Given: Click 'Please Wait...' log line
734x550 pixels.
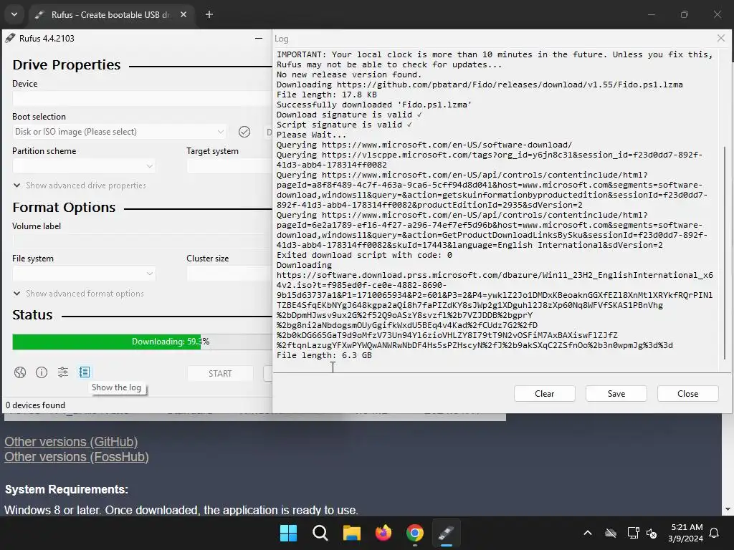Looking at the screenshot, I should (311, 135).
